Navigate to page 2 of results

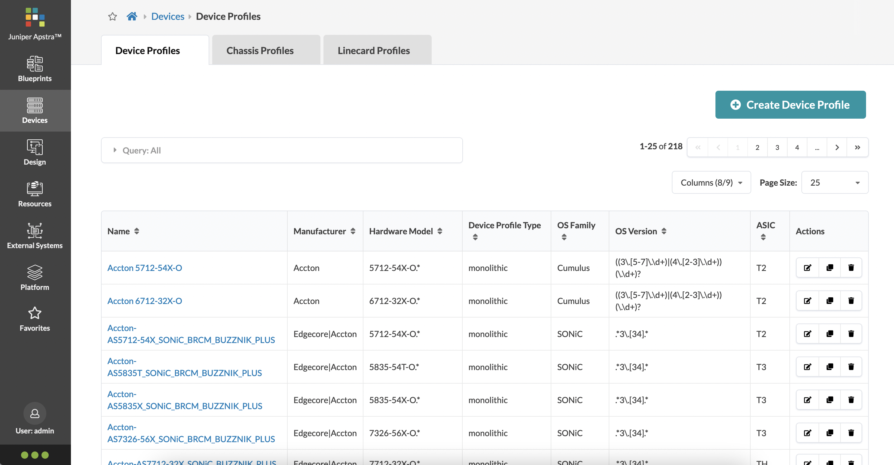tap(758, 146)
